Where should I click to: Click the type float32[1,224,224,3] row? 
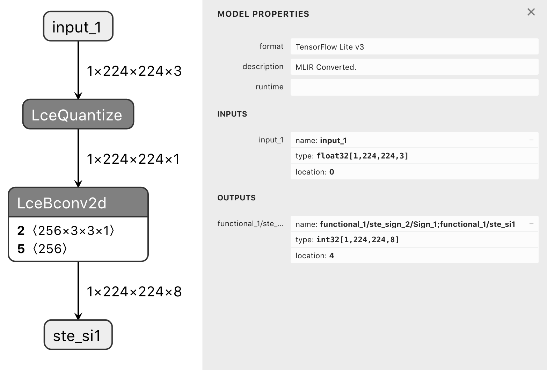coord(414,156)
